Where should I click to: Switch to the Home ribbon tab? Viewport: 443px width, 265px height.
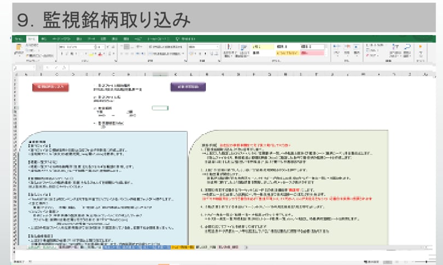pyautogui.click(x=32, y=39)
